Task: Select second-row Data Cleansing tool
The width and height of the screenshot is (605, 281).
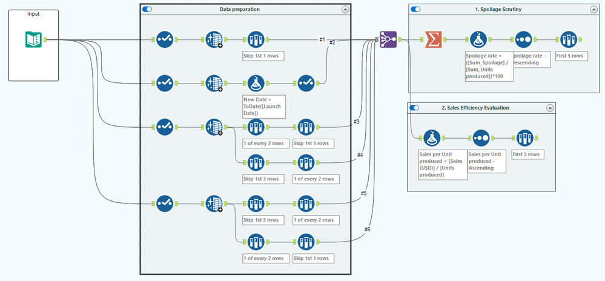Action: (214, 83)
